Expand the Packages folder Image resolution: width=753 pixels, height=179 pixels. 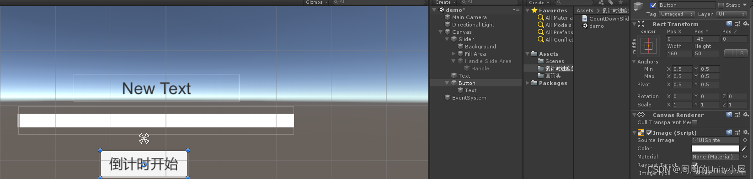pos(528,83)
